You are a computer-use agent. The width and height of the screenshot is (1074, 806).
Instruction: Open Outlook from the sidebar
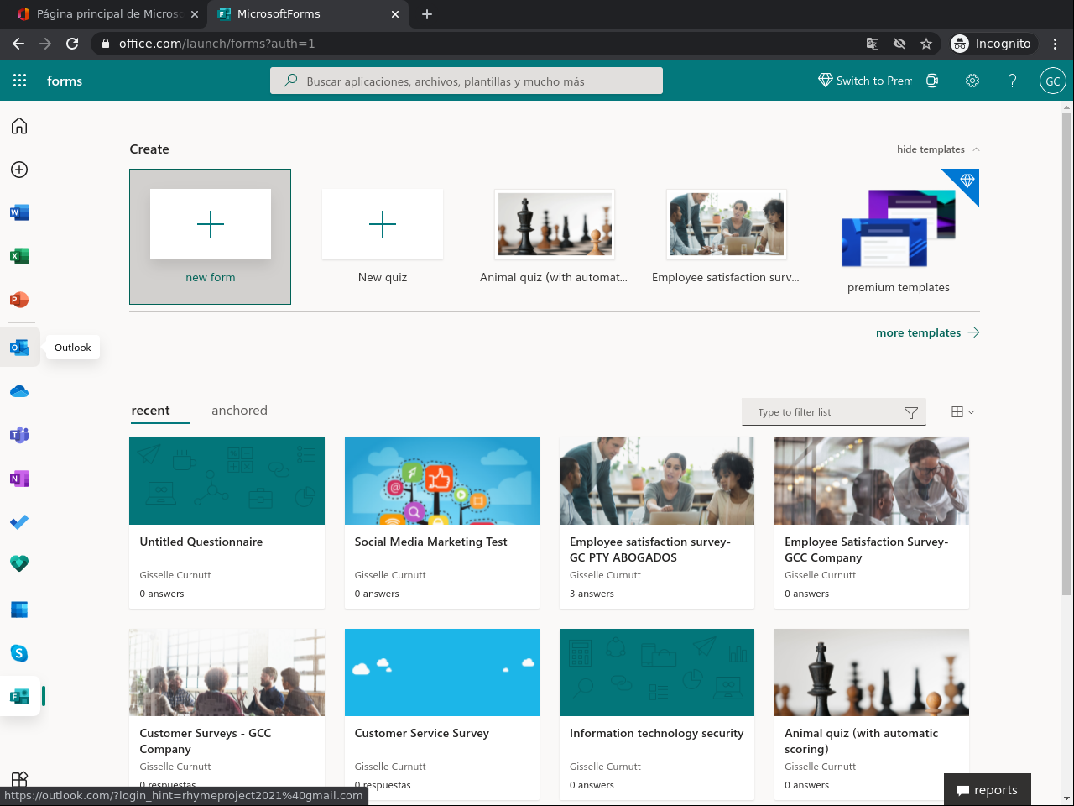(19, 348)
